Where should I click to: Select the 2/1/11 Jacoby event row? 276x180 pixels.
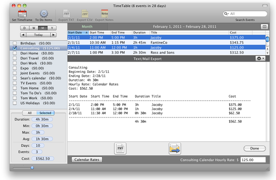[x=166, y=38]
